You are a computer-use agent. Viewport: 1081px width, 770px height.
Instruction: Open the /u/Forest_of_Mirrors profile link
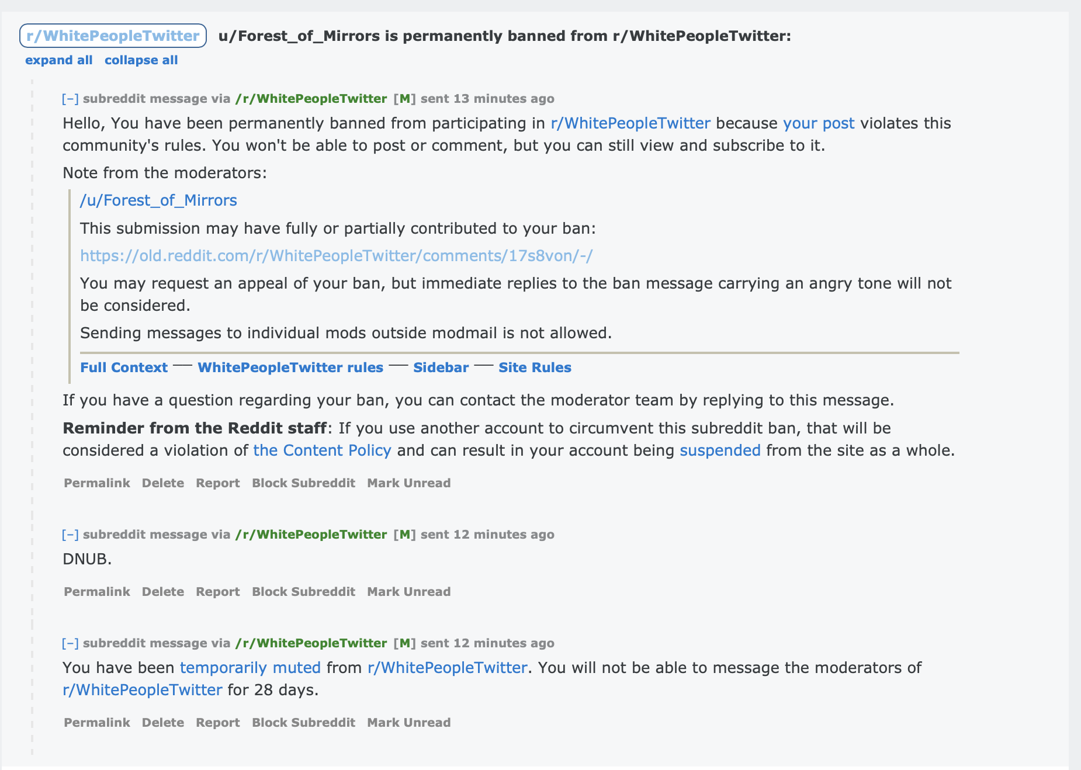coord(158,200)
